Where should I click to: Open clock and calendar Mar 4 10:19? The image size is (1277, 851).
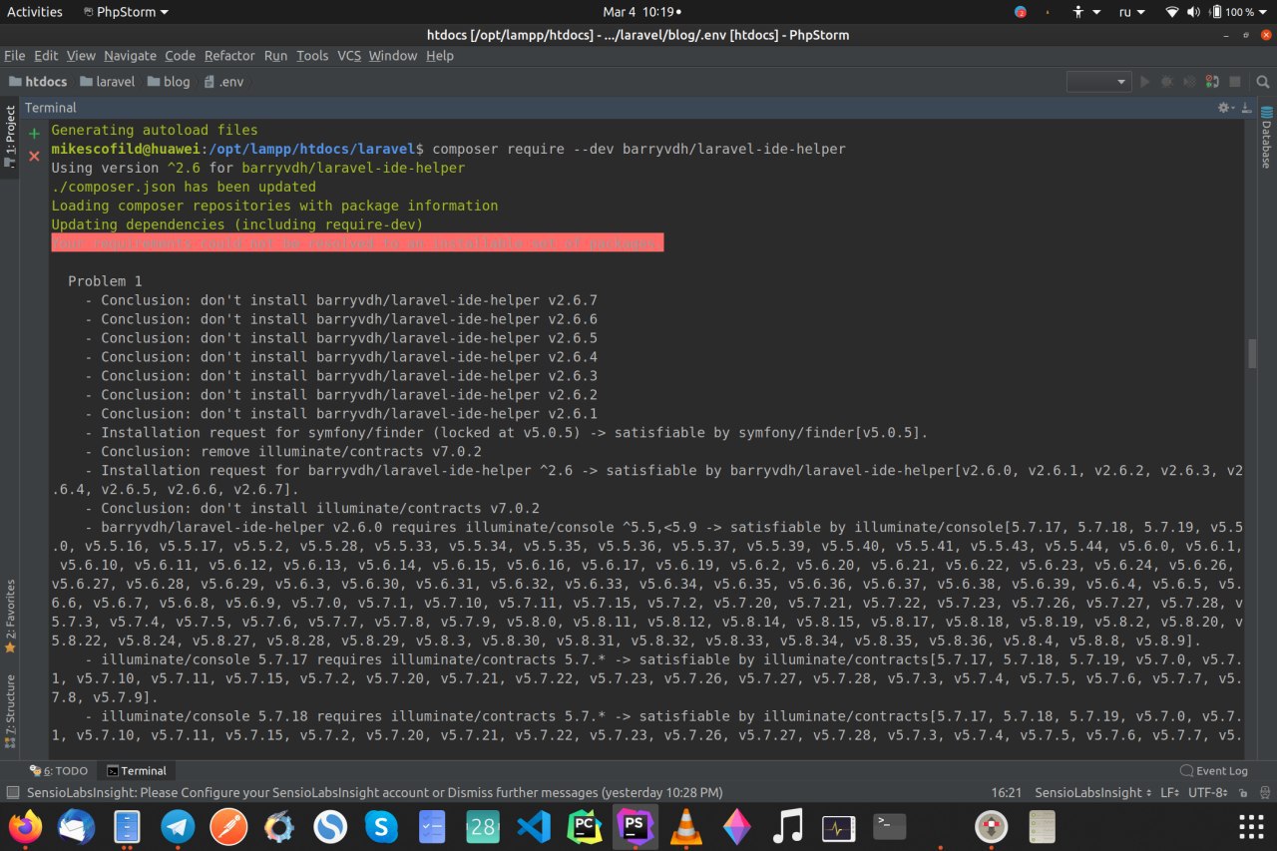coord(642,12)
